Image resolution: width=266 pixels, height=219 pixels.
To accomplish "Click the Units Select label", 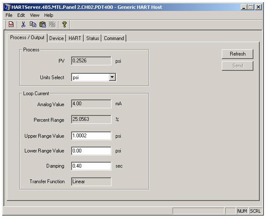I will 52,77.
